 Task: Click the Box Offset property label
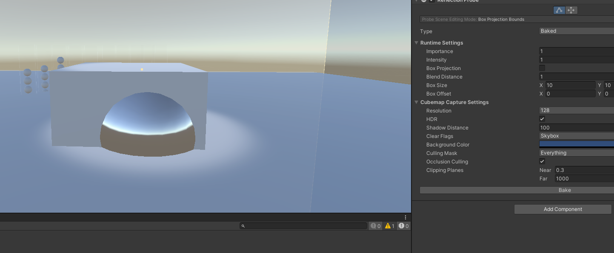point(439,94)
